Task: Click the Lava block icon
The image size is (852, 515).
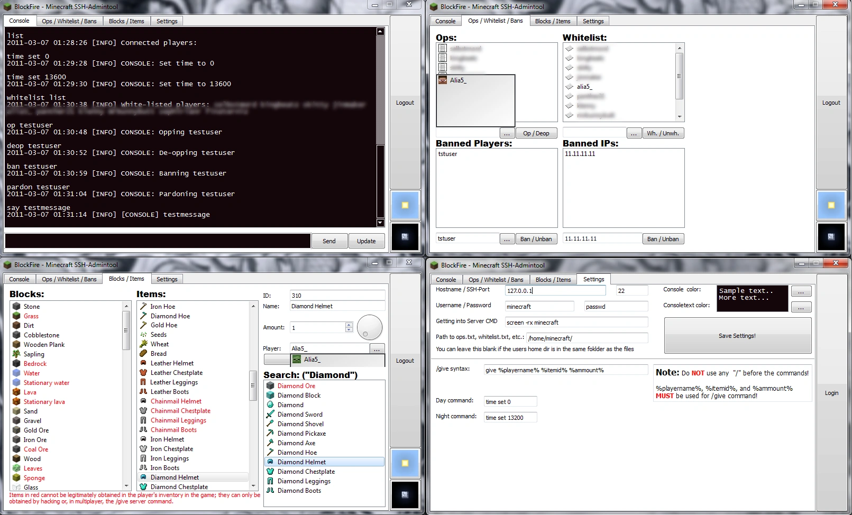Action: [16, 392]
